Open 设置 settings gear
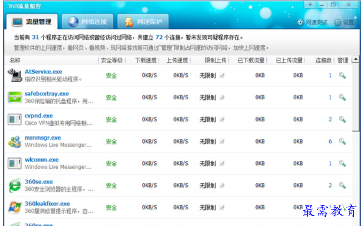The width and height of the screenshot is (361, 226). coord(344,22)
